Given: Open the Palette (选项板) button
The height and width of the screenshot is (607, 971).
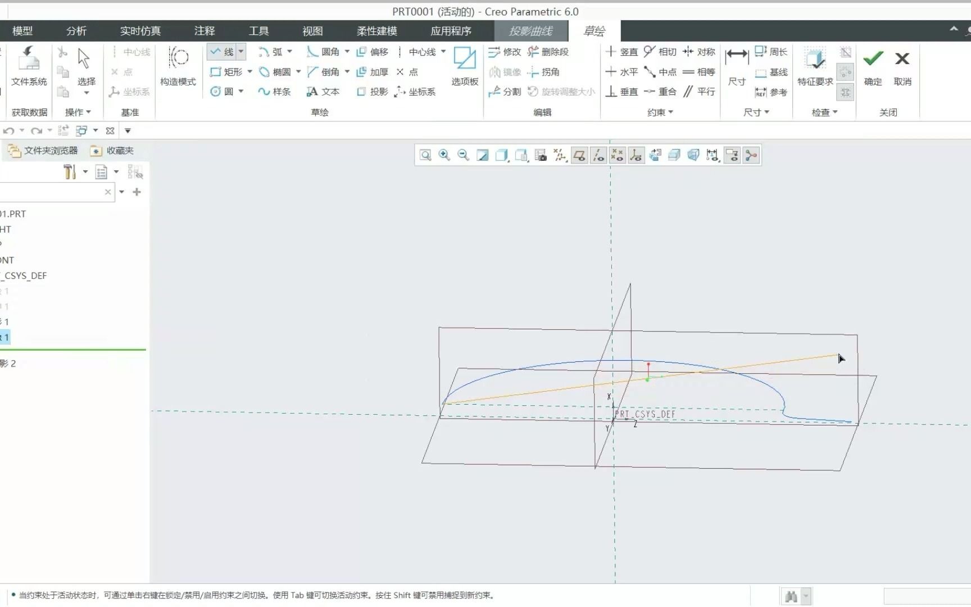Looking at the screenshot, I should click(x=465, y=66).
